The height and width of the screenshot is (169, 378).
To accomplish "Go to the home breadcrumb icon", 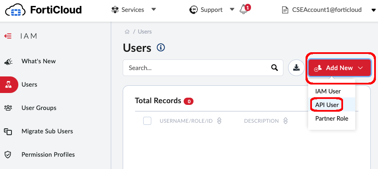I will (x=127, y=32).
